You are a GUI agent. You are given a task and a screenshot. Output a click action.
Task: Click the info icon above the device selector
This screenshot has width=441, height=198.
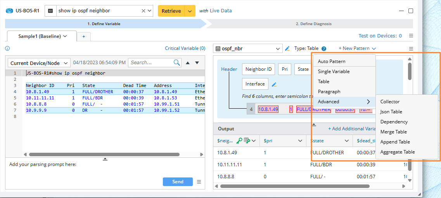[7, 48]
